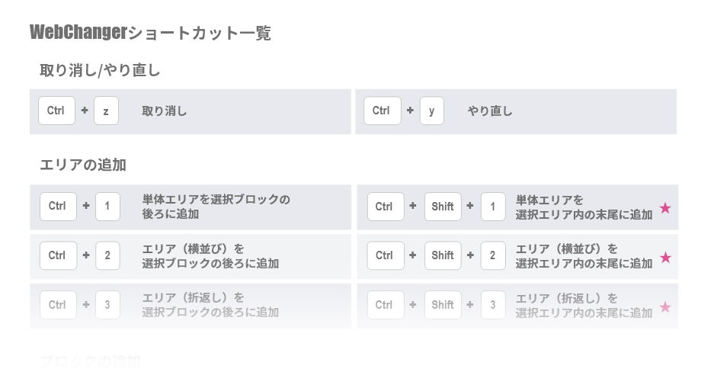Viewport: 714px width, 385px height.
Task: Click the 1 key in Ctrl+1 row
Action: (x=107, y=207)
